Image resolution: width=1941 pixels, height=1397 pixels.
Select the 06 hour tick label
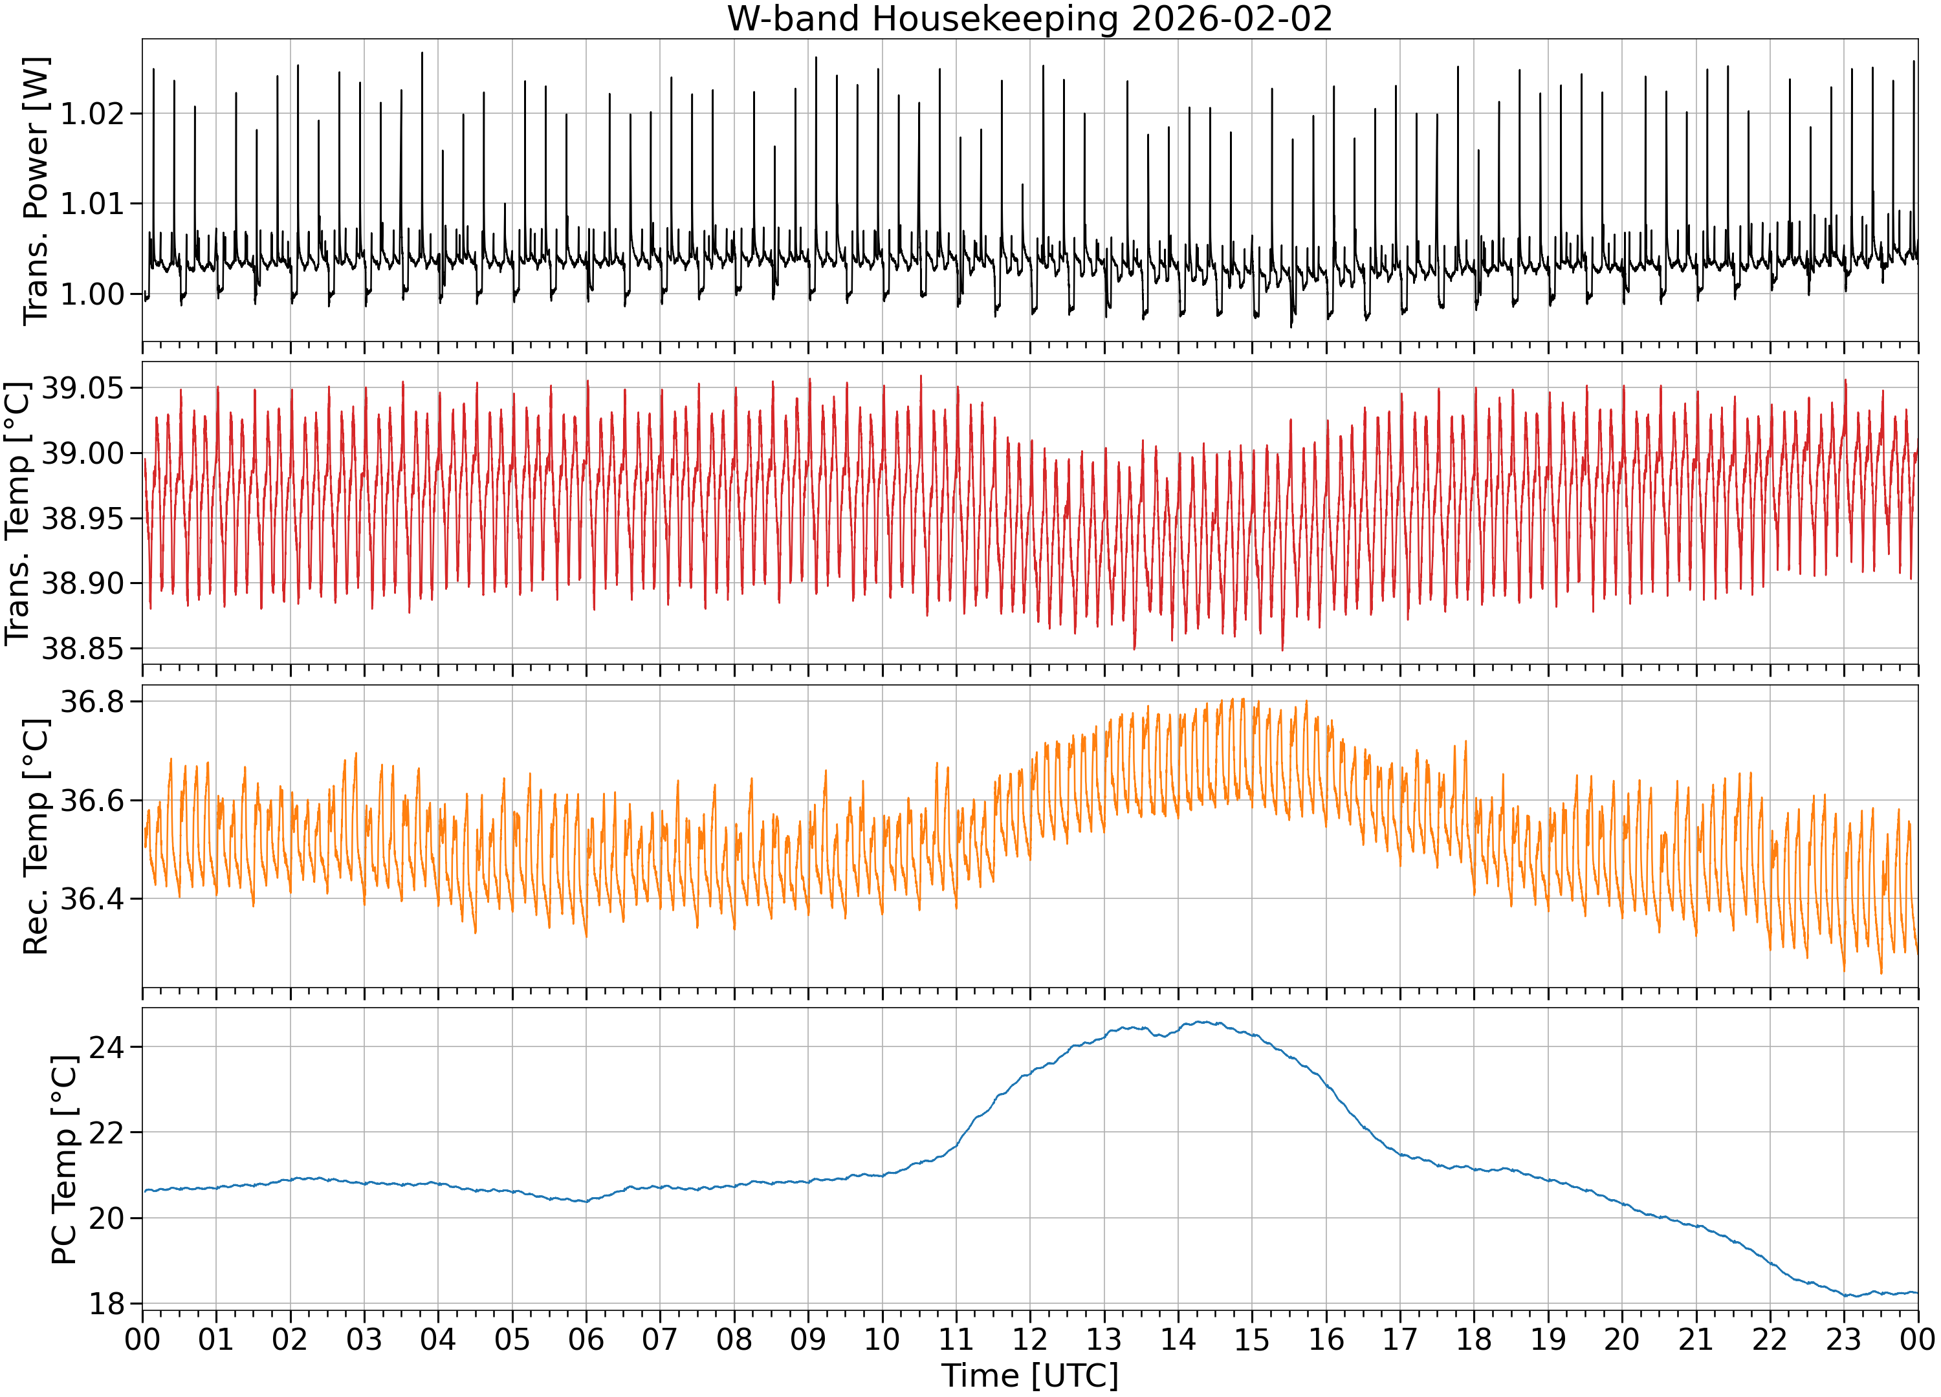pos(586,1339)
